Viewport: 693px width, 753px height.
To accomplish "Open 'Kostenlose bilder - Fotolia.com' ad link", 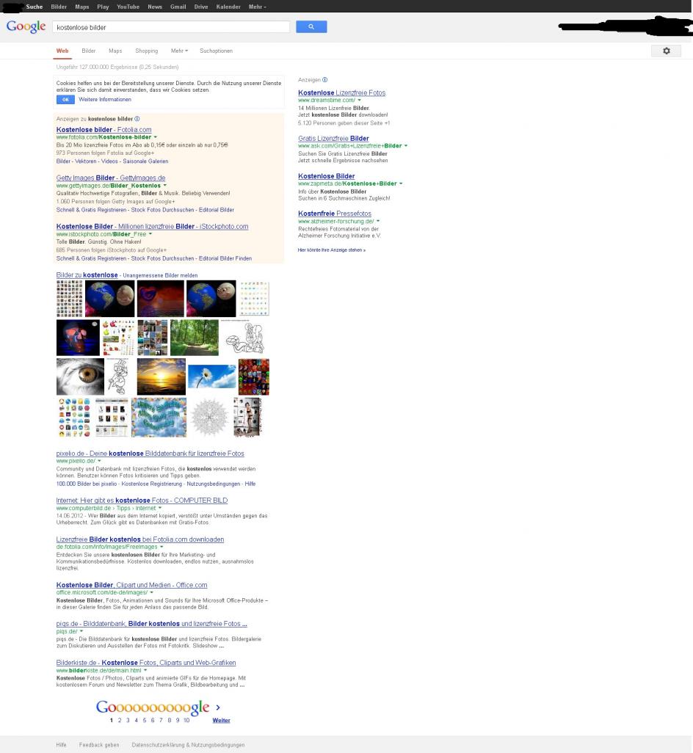I will pos(104,130).
